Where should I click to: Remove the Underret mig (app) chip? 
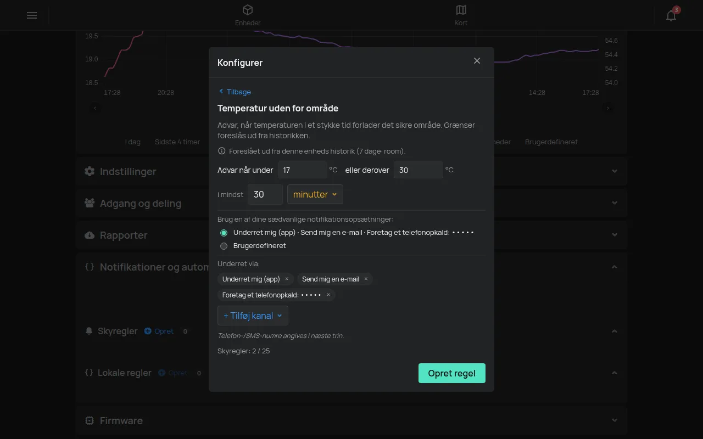pos(287,279)
